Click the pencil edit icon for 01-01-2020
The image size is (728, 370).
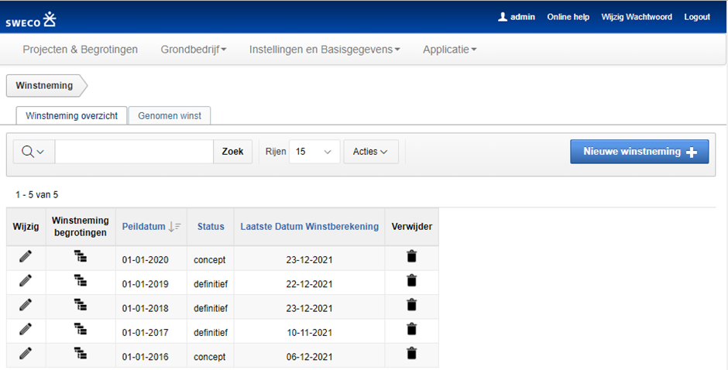pyautogui.click(x=26, y=258)
